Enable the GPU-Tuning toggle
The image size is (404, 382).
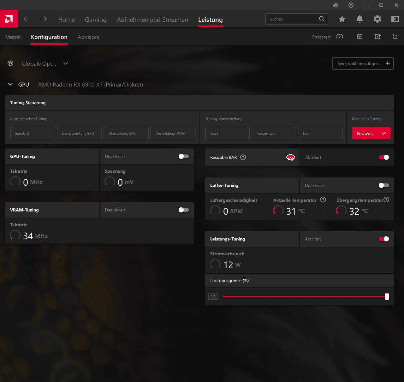[184, 156]
